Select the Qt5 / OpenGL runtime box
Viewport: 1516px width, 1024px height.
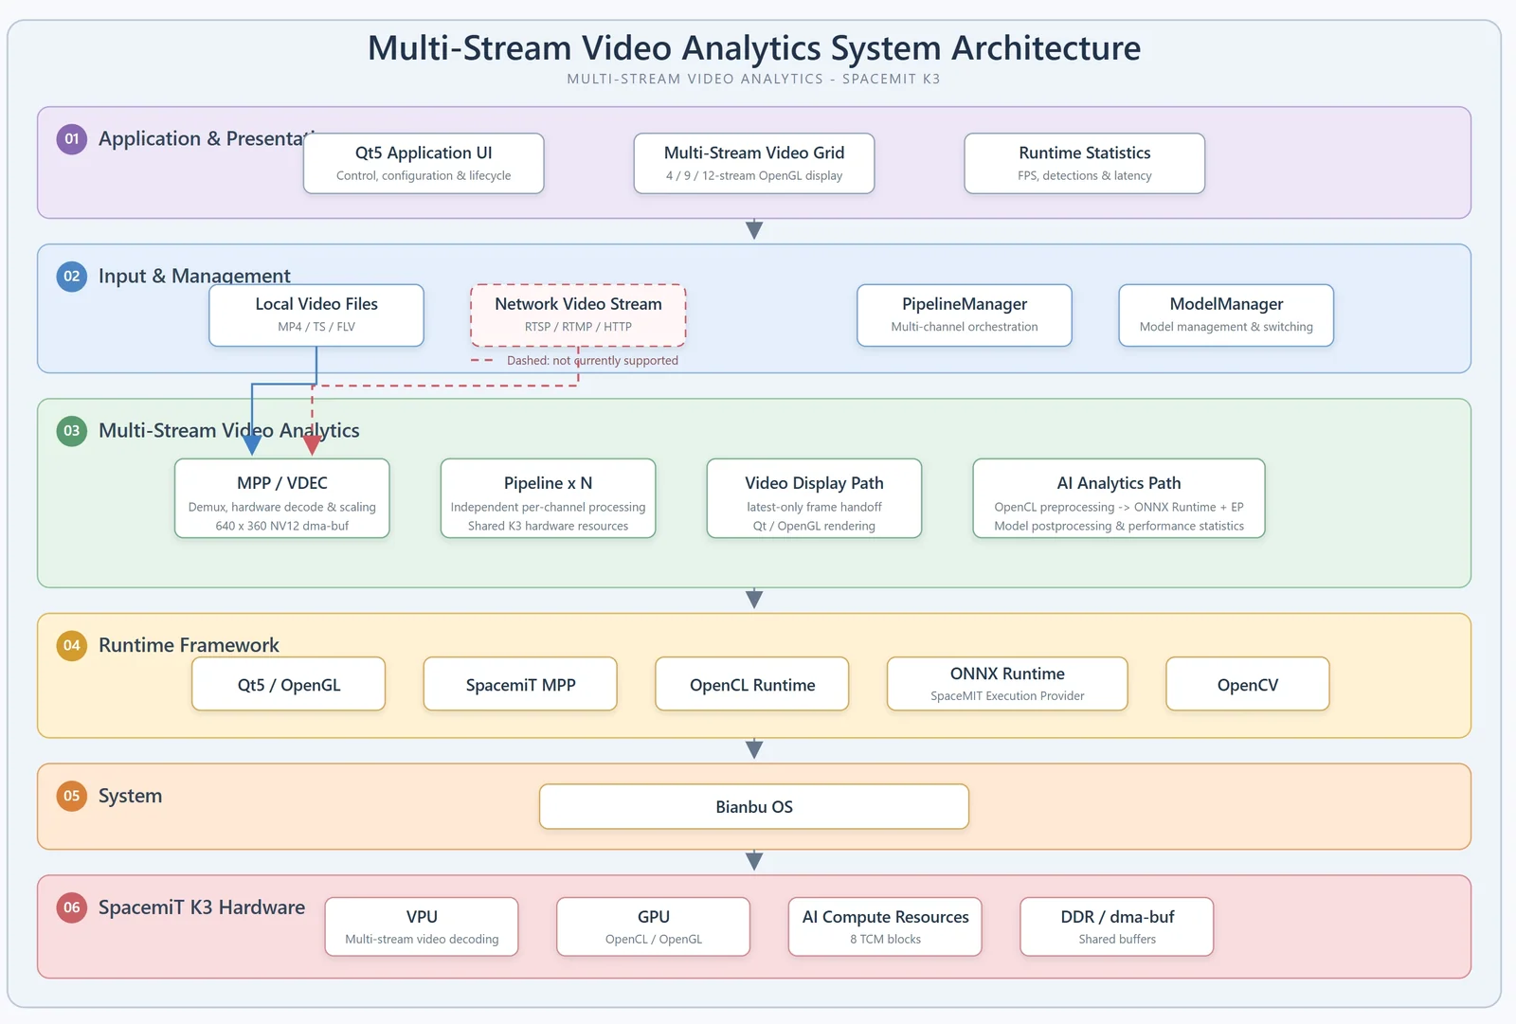pyautogui.click(x=289, y=684)
